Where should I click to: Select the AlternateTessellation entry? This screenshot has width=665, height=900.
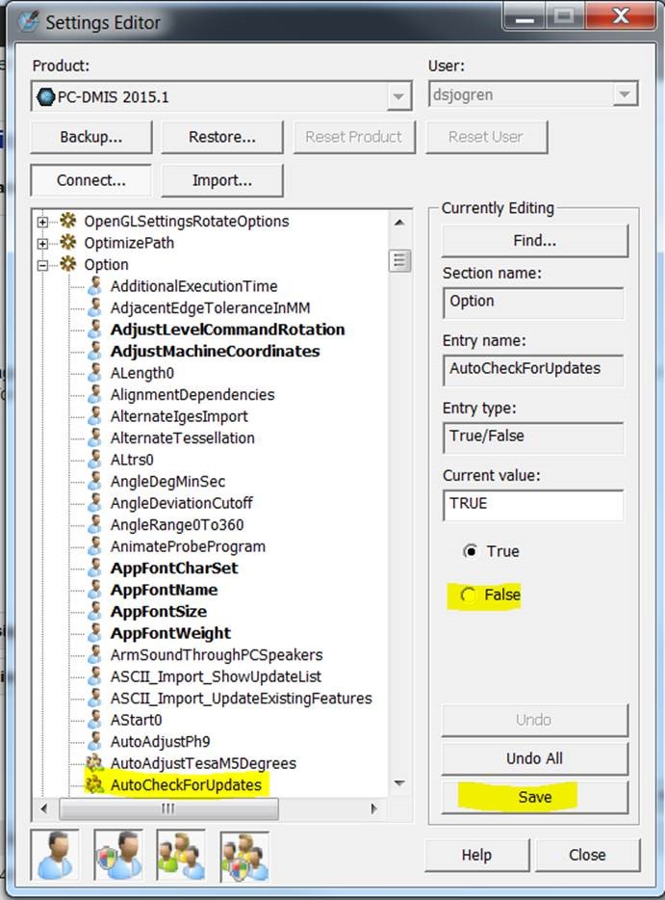coord(182,437)
